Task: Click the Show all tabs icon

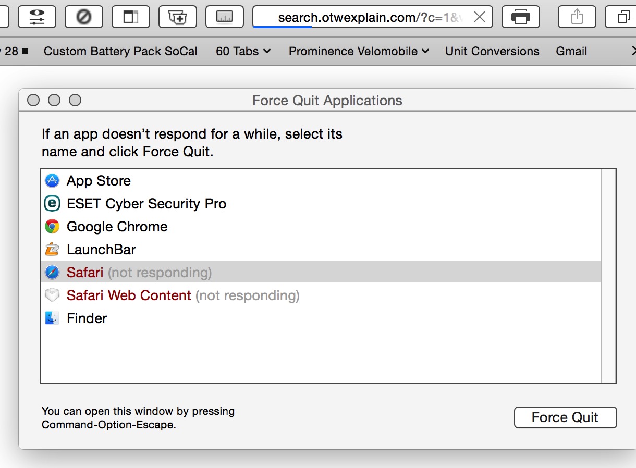Action: [x=623, y=17]
